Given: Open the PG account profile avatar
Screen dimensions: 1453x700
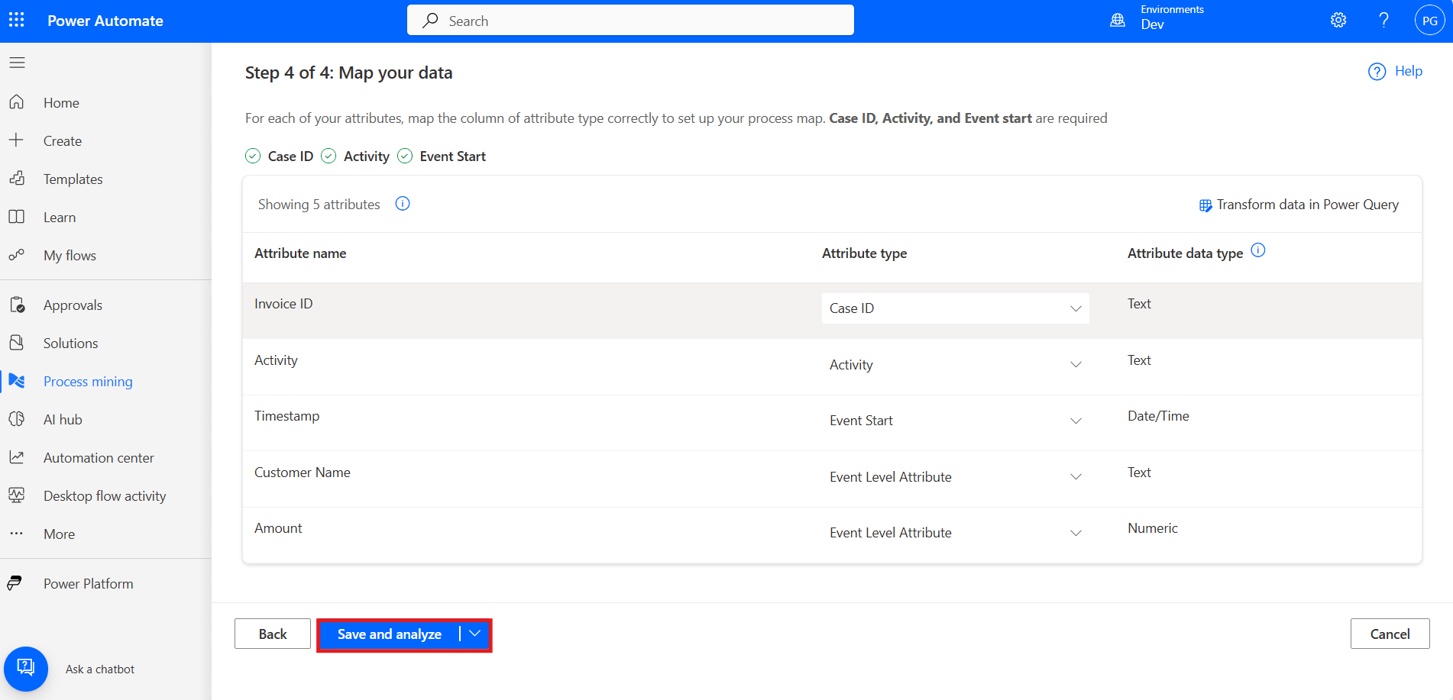Looking at the screenshot, I should pyautogui.click(x=1429, y=21).
